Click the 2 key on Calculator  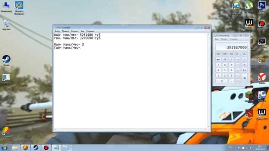225,75
